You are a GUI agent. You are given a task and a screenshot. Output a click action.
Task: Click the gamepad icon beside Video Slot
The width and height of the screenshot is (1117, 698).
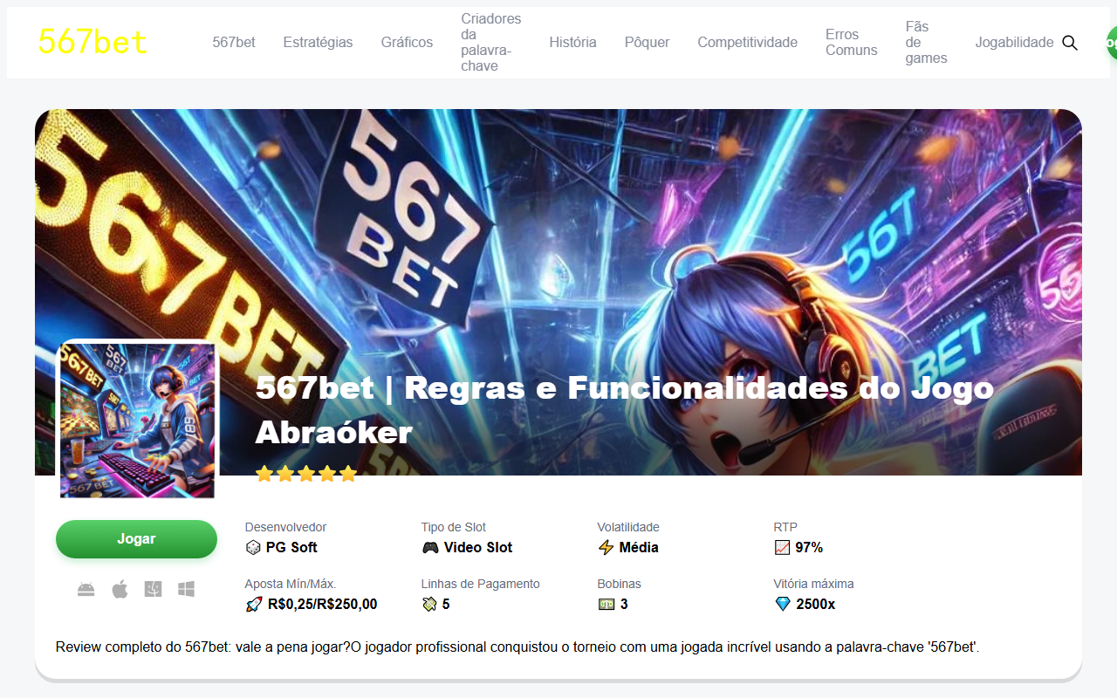(430, 548)
